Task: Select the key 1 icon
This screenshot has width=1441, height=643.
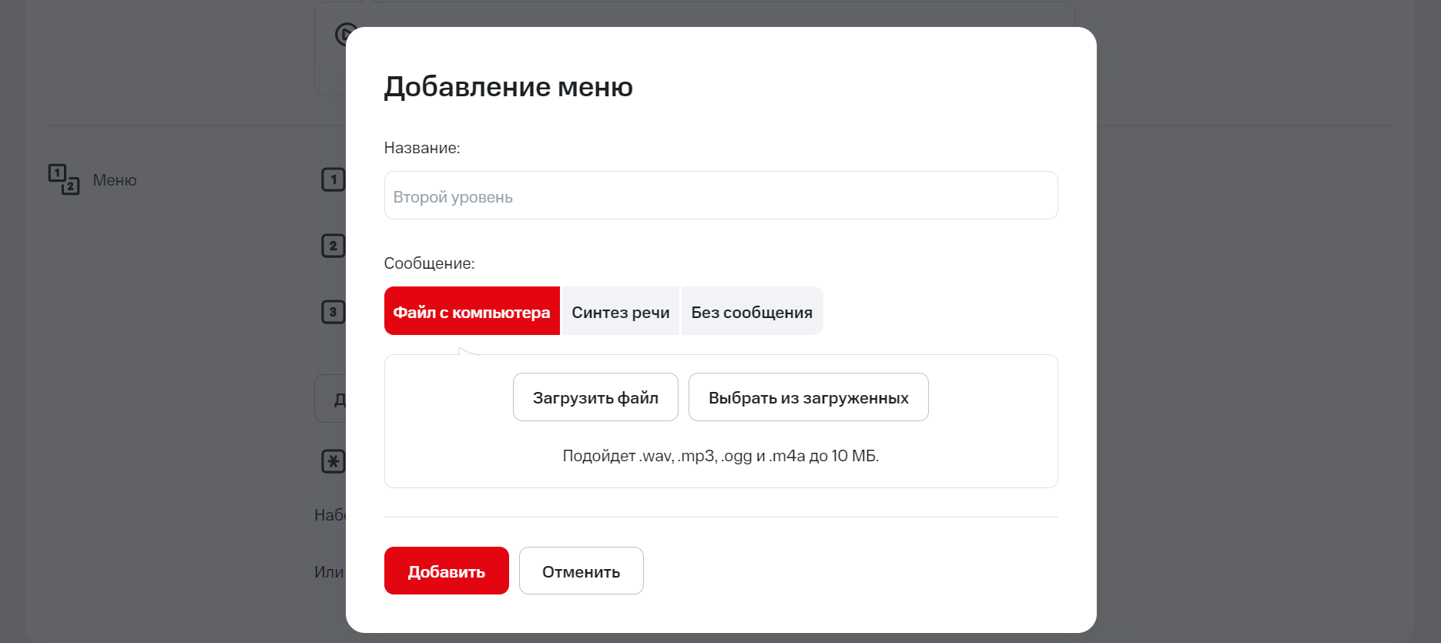Action: pos(333,180)
